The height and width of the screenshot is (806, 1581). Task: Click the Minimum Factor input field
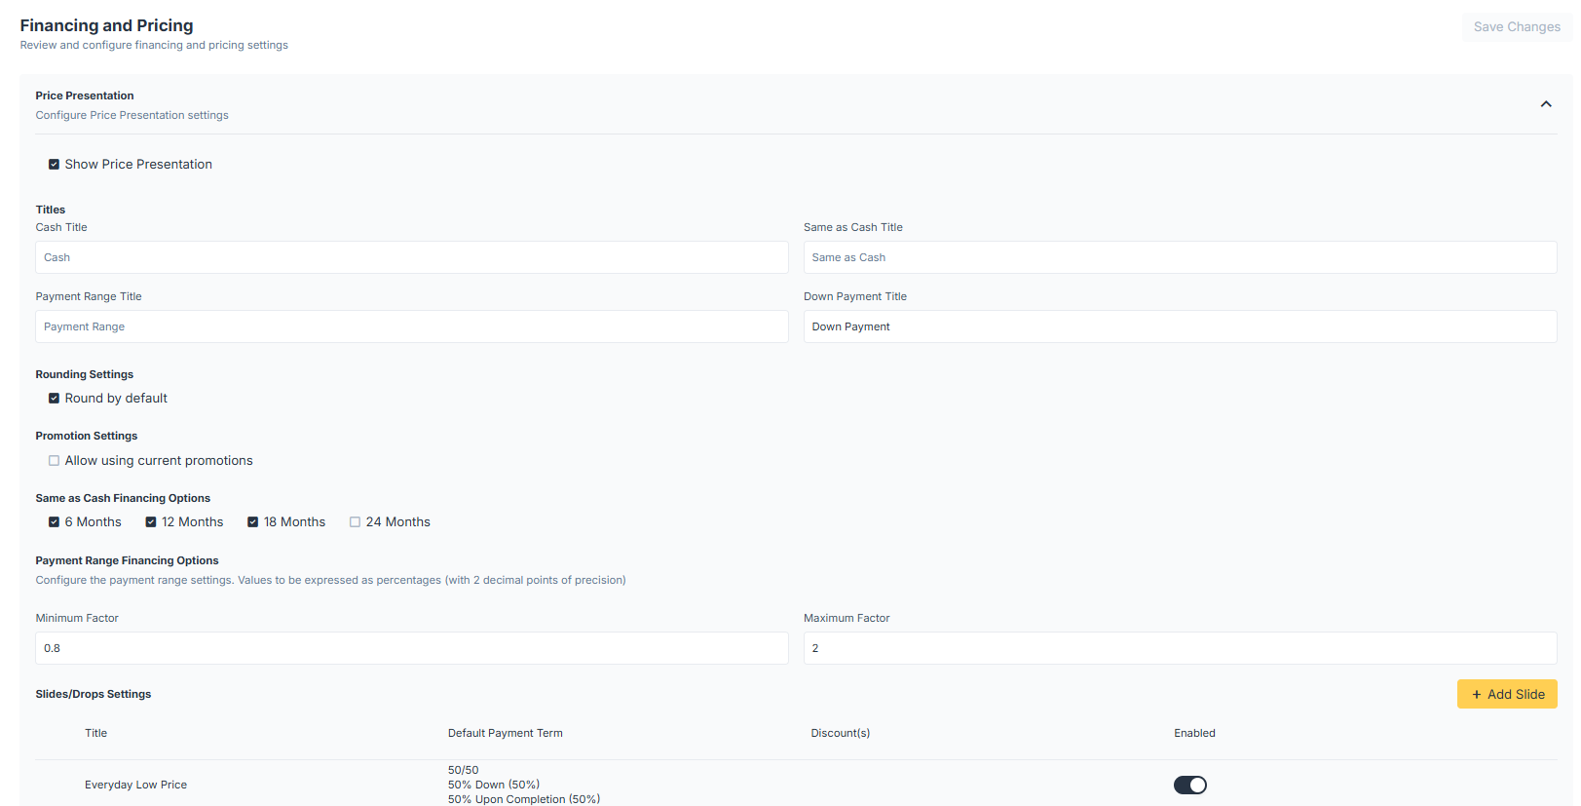pos(411,648)
